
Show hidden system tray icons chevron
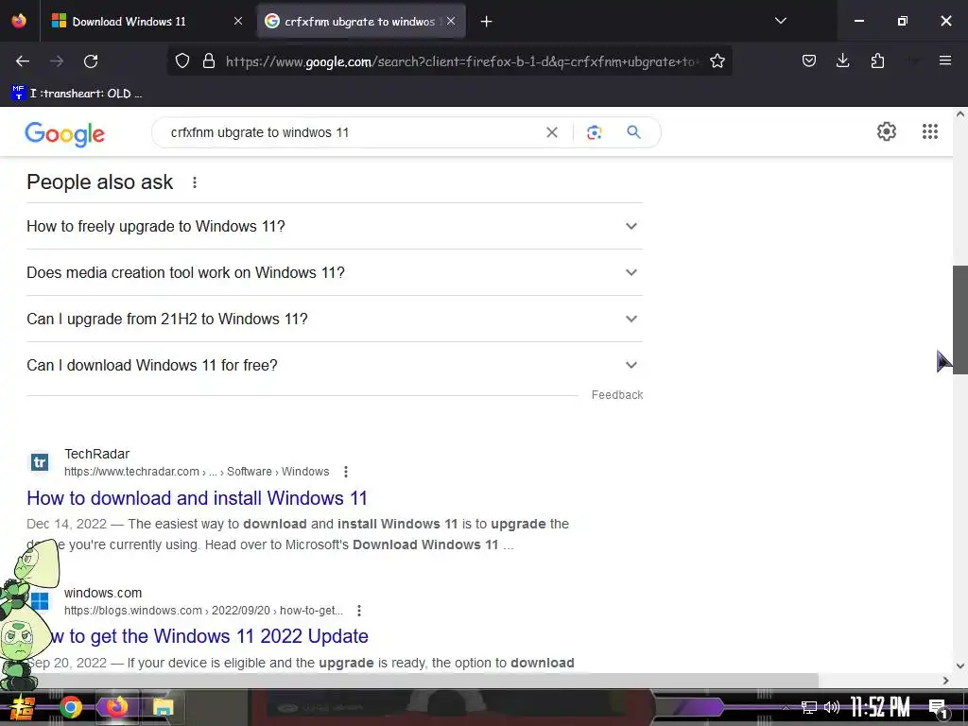click(786, 707)
